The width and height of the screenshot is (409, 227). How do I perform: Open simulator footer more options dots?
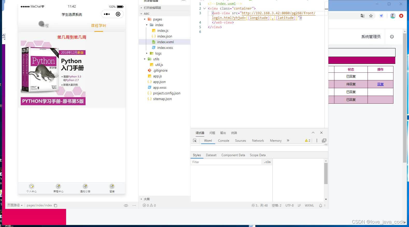coord(134,206)
